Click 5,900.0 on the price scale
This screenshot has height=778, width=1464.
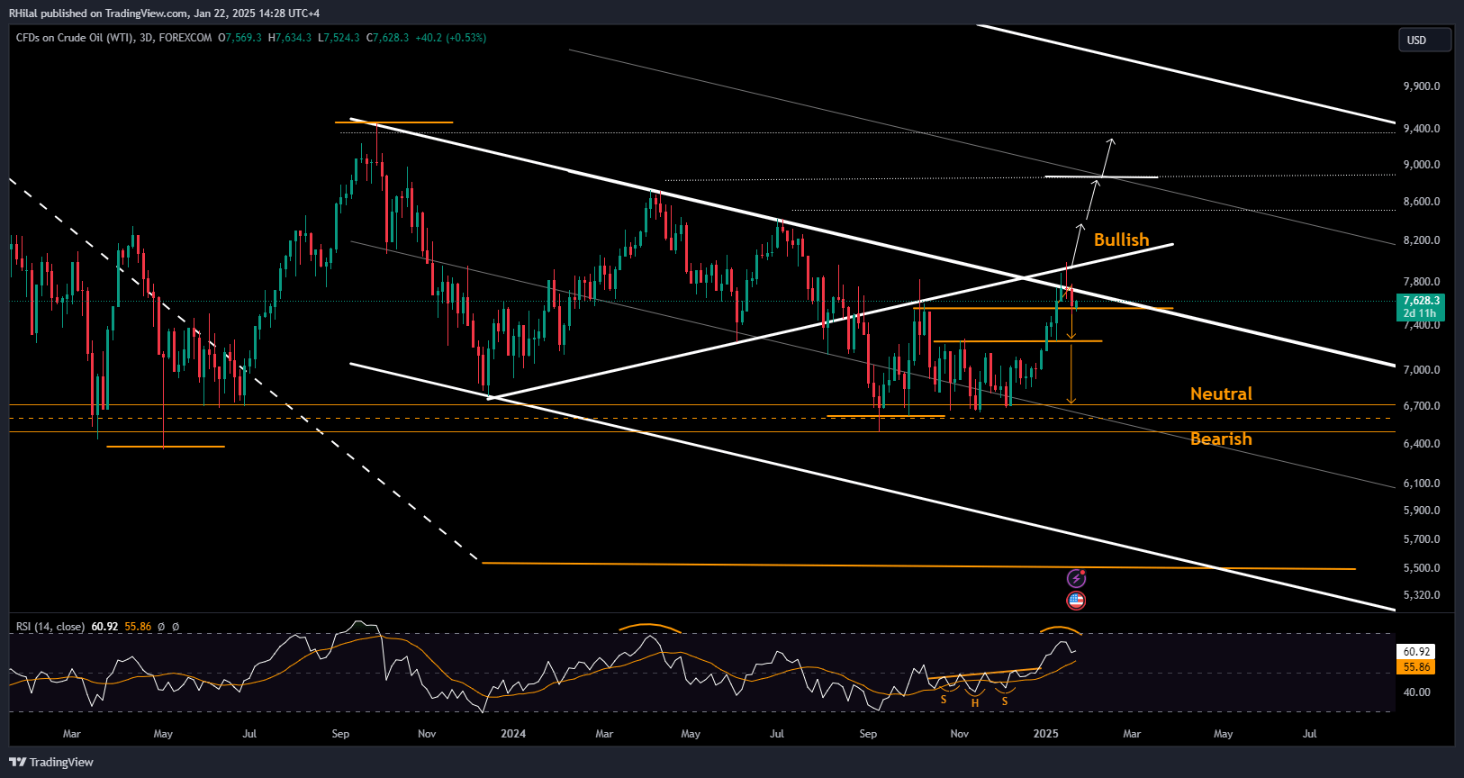[x=1422, y=511]
